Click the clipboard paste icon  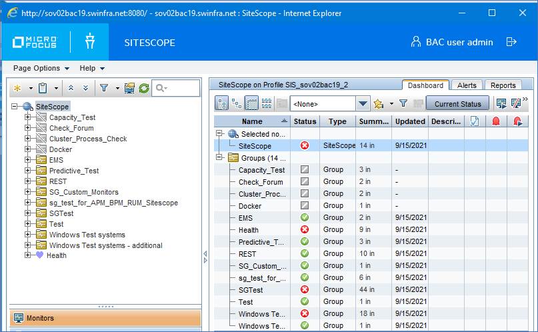point(43,88)
